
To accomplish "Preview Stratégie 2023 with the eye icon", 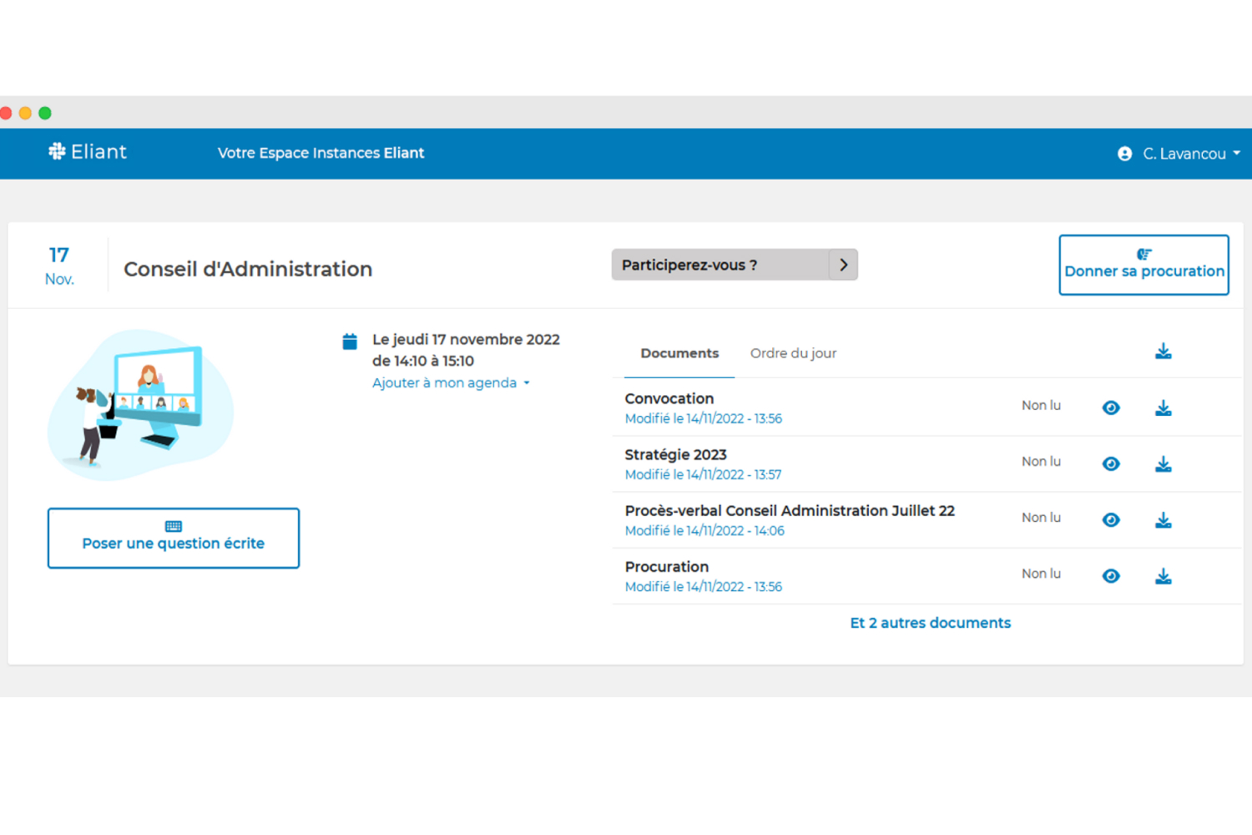I will (x=1110, y=464).
